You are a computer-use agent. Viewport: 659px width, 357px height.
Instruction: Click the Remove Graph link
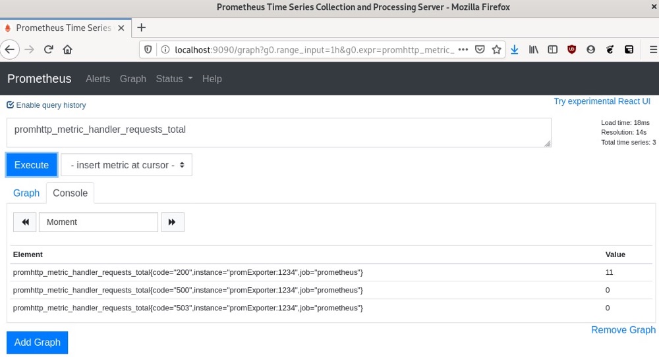[623, 330]
